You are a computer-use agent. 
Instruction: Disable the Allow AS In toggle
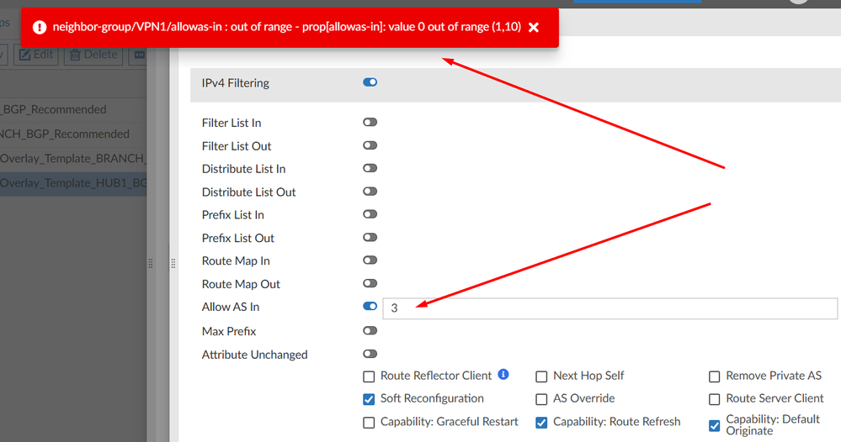click(370, 307)
